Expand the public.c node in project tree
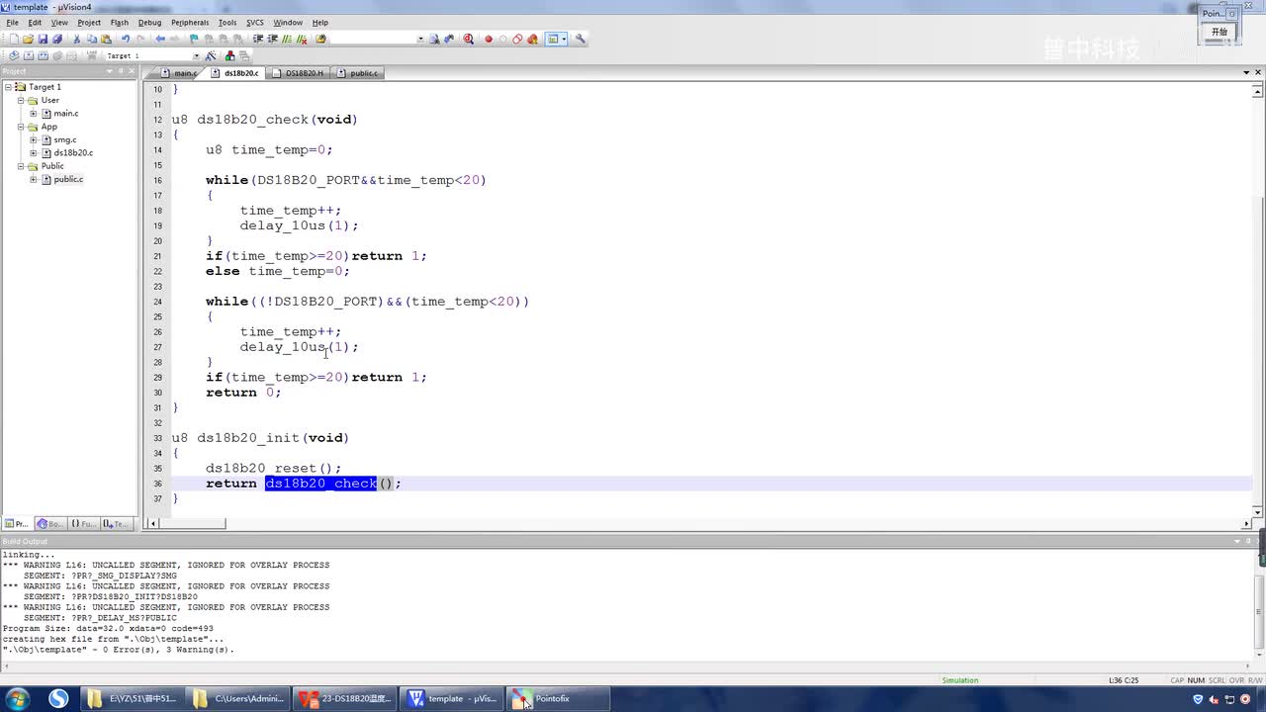The image size is (1266, 712). pyautogui.click(x=33, y=179)
